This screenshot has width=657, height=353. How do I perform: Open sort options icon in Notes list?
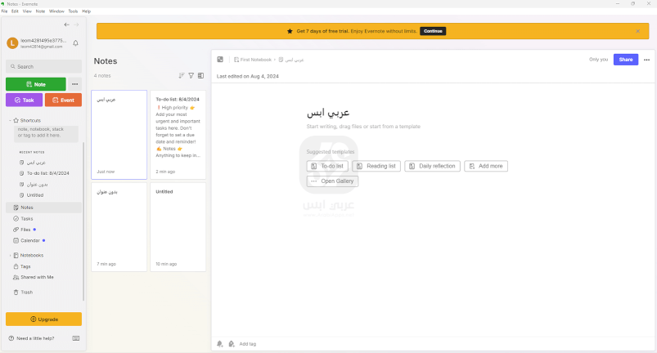(182, 76)
